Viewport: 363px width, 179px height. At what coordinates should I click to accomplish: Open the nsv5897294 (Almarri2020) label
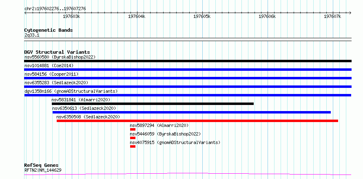159,125
